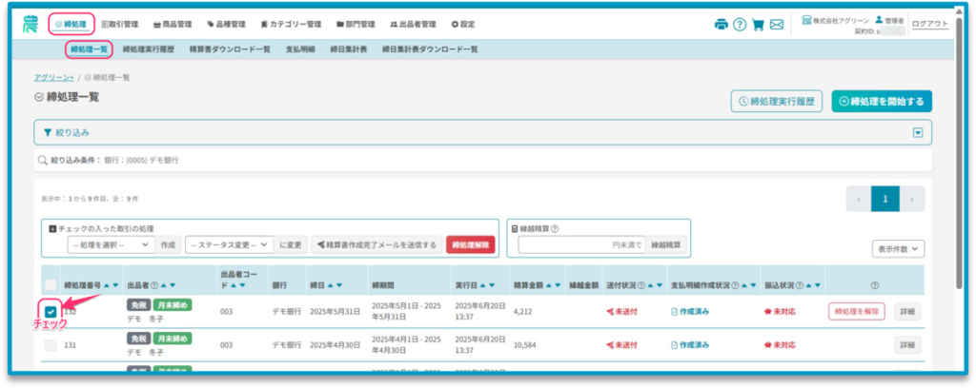Viewport: 976px width, 388px height.
Task: Open the 部門管理 main menu
Action: click(x=356, y=24)
